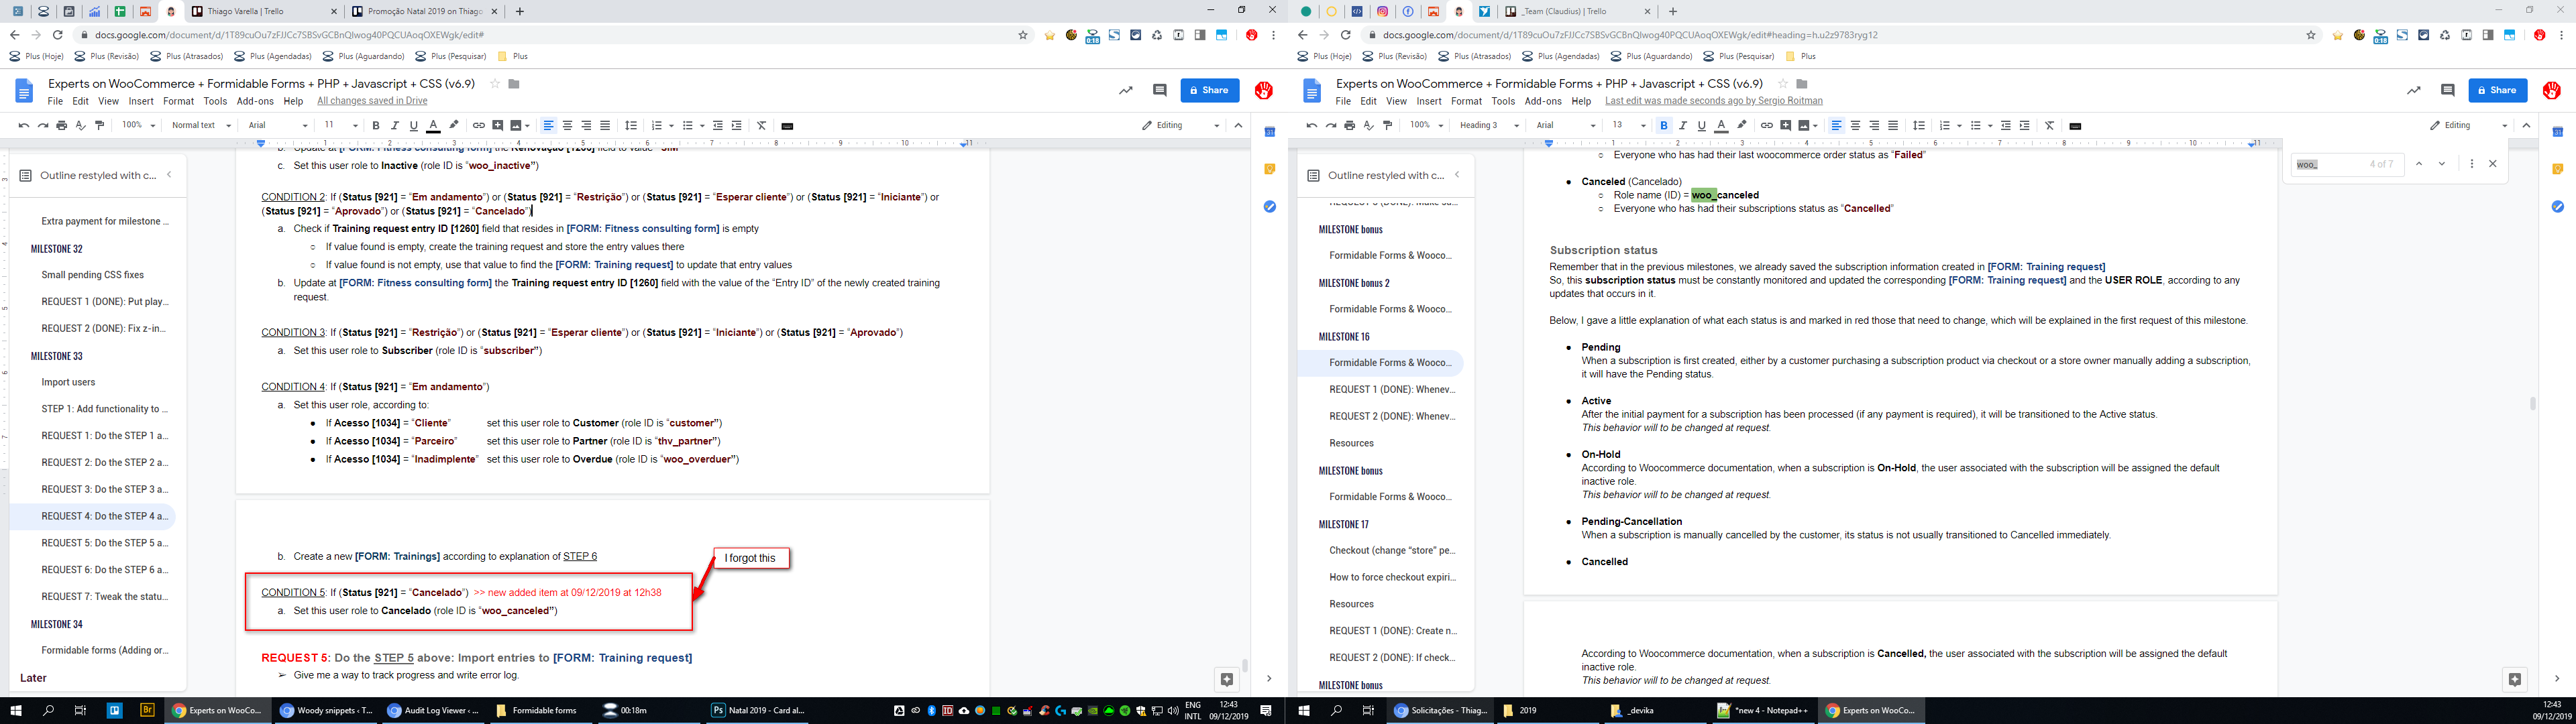Click text color button in left toolbar
2576x724 pixels.
[x=433, y=126]
